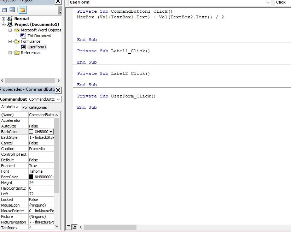This screenshot has height=232, width=291.
Task: Click the Referencias folder icon
Action: [x=17, y=53]
